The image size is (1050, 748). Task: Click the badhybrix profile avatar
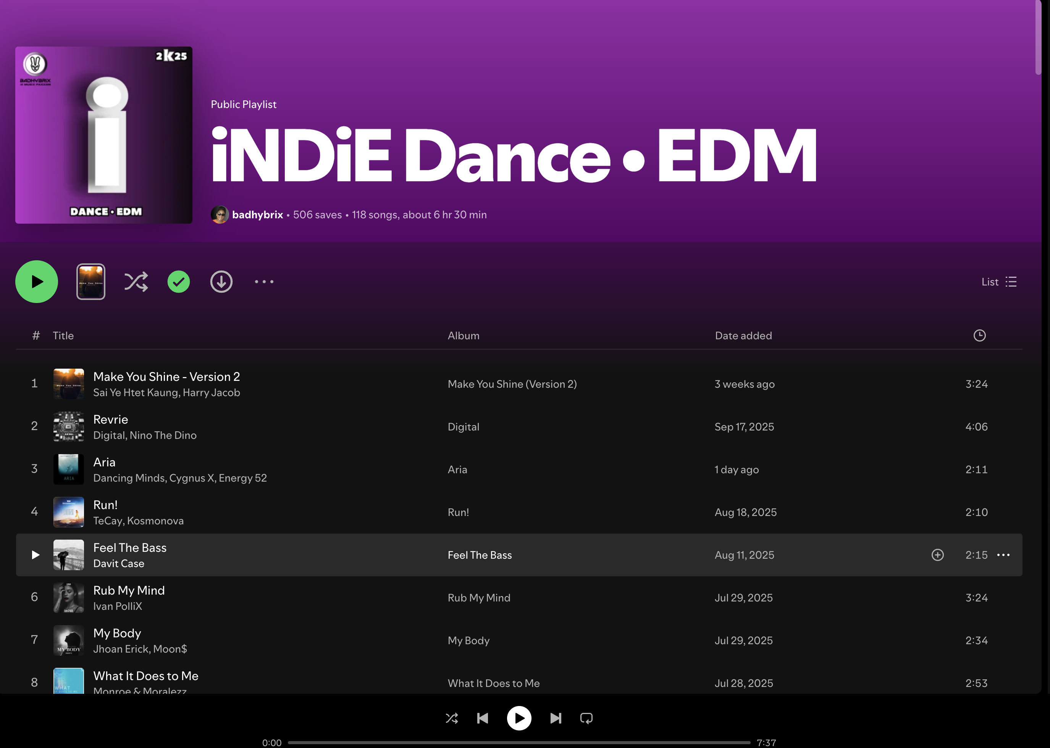point(220,214)
